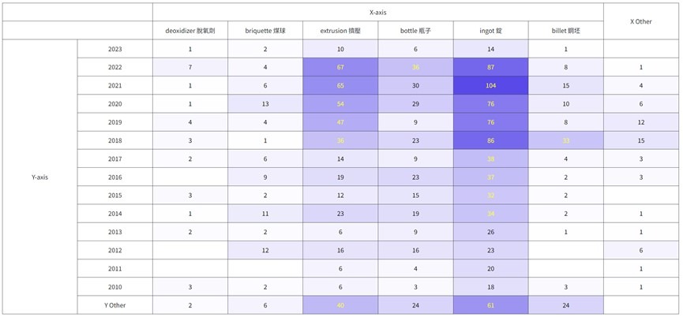Click the 2023 row header
The image size is (683, 317).
(114, 49)
